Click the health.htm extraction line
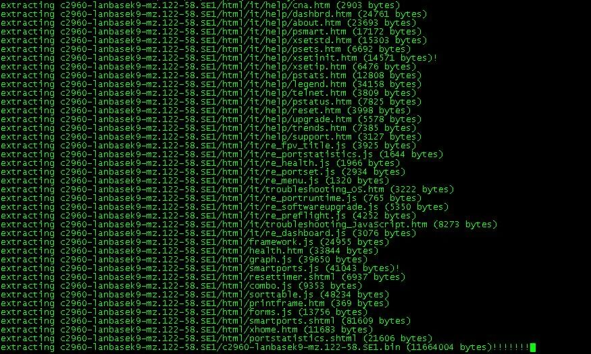This screenshot has width=591, height=354. click(x=189, y=251)
